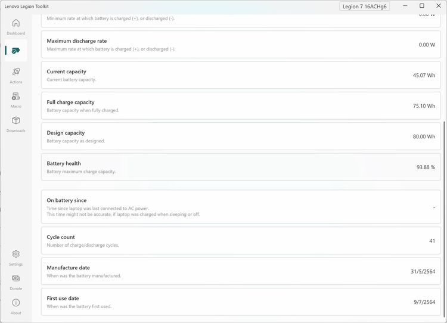Minimize the Legion Toolkit window
Image resolution: width=447 pixels, height=323 pixels.
point(404,6)
